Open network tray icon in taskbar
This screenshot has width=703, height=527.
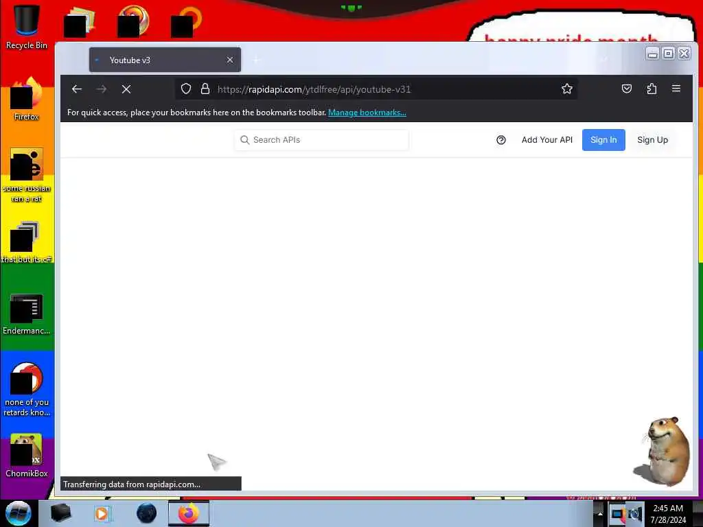pos(618,513)
